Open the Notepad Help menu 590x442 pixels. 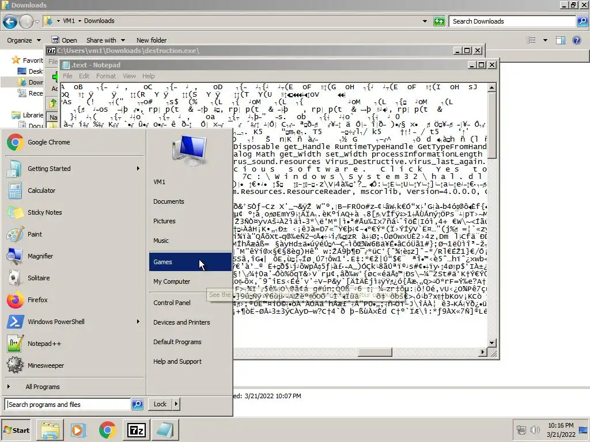pyautogui.click(x=148, y=76)
